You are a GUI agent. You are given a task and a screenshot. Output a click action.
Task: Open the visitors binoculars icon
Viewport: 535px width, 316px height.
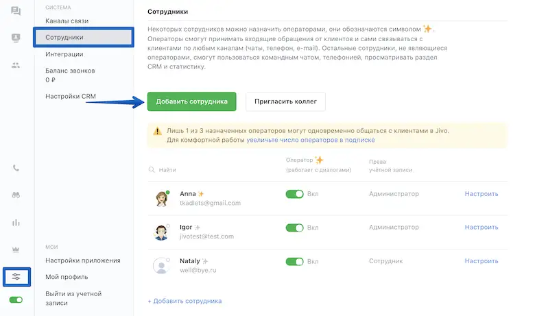pos(16,195)
